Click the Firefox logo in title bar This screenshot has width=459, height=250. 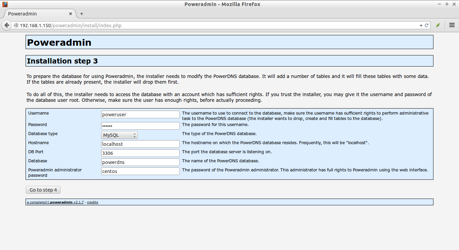tap(5, 4)
